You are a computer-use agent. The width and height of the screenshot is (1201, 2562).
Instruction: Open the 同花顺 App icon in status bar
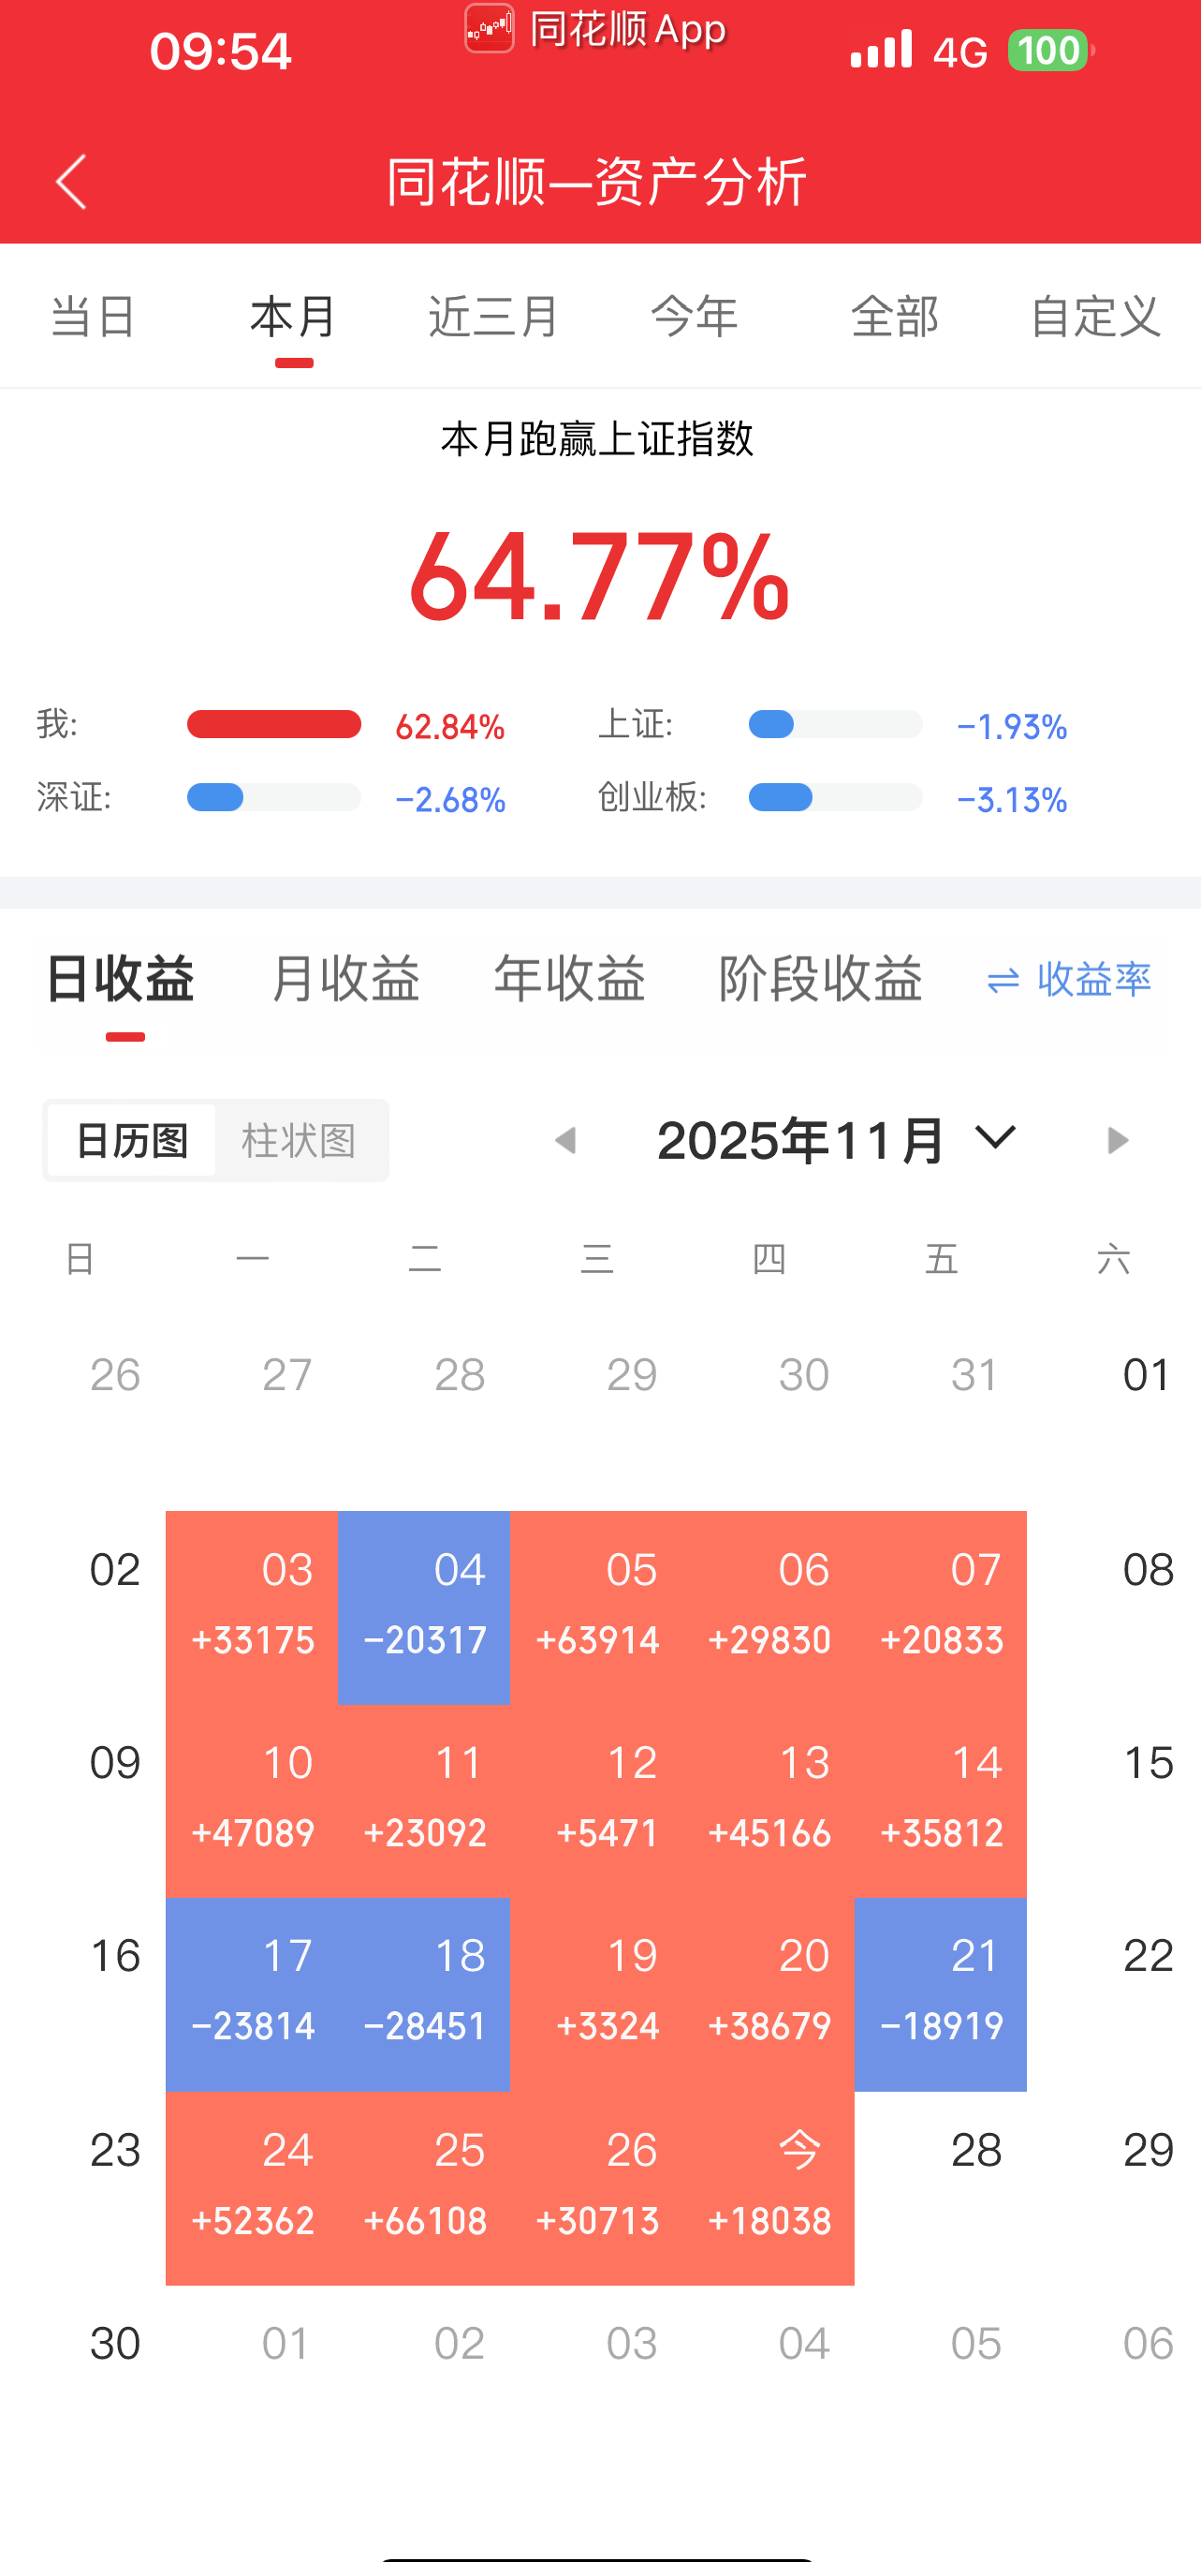pyautogui.click(x=490, y=28)
